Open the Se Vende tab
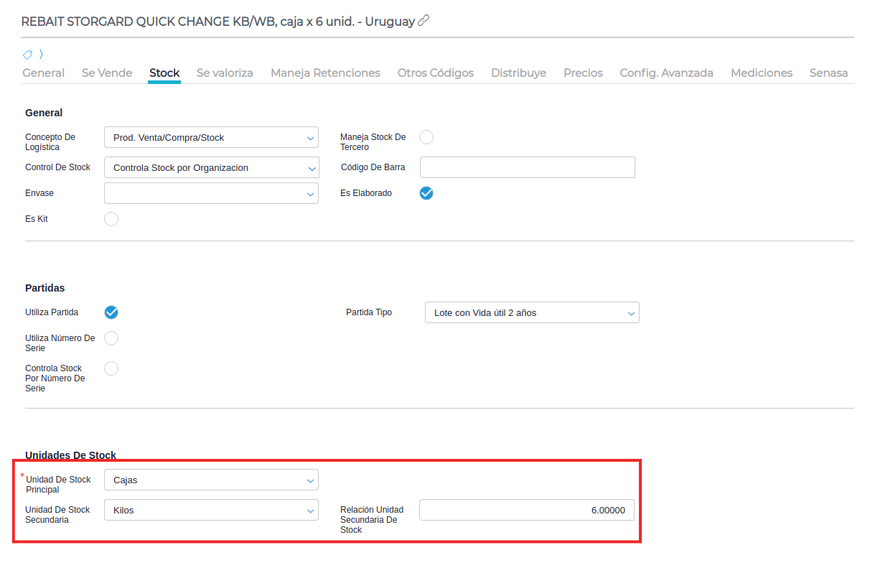 107,73
